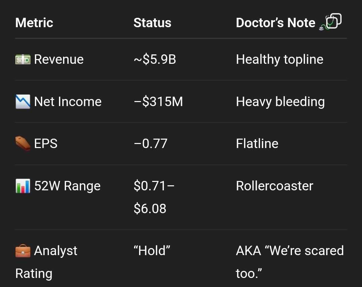The width and height of the screenshot is (362, 287).
Task: Click the bar chart emoji beside 52W Range
Action: 23,186
